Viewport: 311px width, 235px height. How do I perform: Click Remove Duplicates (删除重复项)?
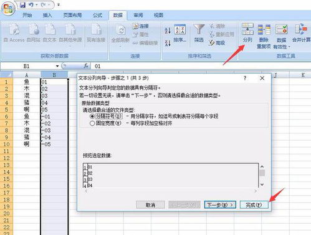pos(264,36)
